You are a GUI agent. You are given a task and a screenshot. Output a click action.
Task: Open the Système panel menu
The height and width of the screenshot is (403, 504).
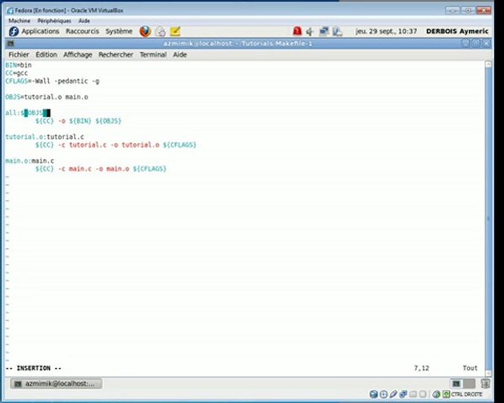[x=119, y=31]
